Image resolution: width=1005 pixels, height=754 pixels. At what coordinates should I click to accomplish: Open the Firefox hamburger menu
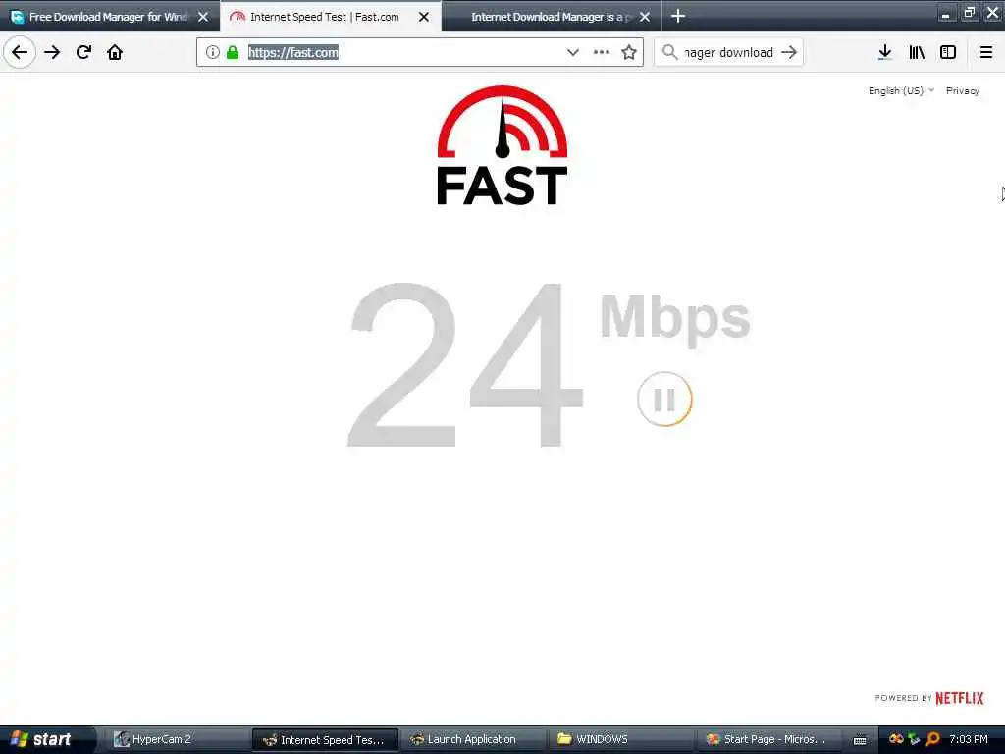(985, 52)
